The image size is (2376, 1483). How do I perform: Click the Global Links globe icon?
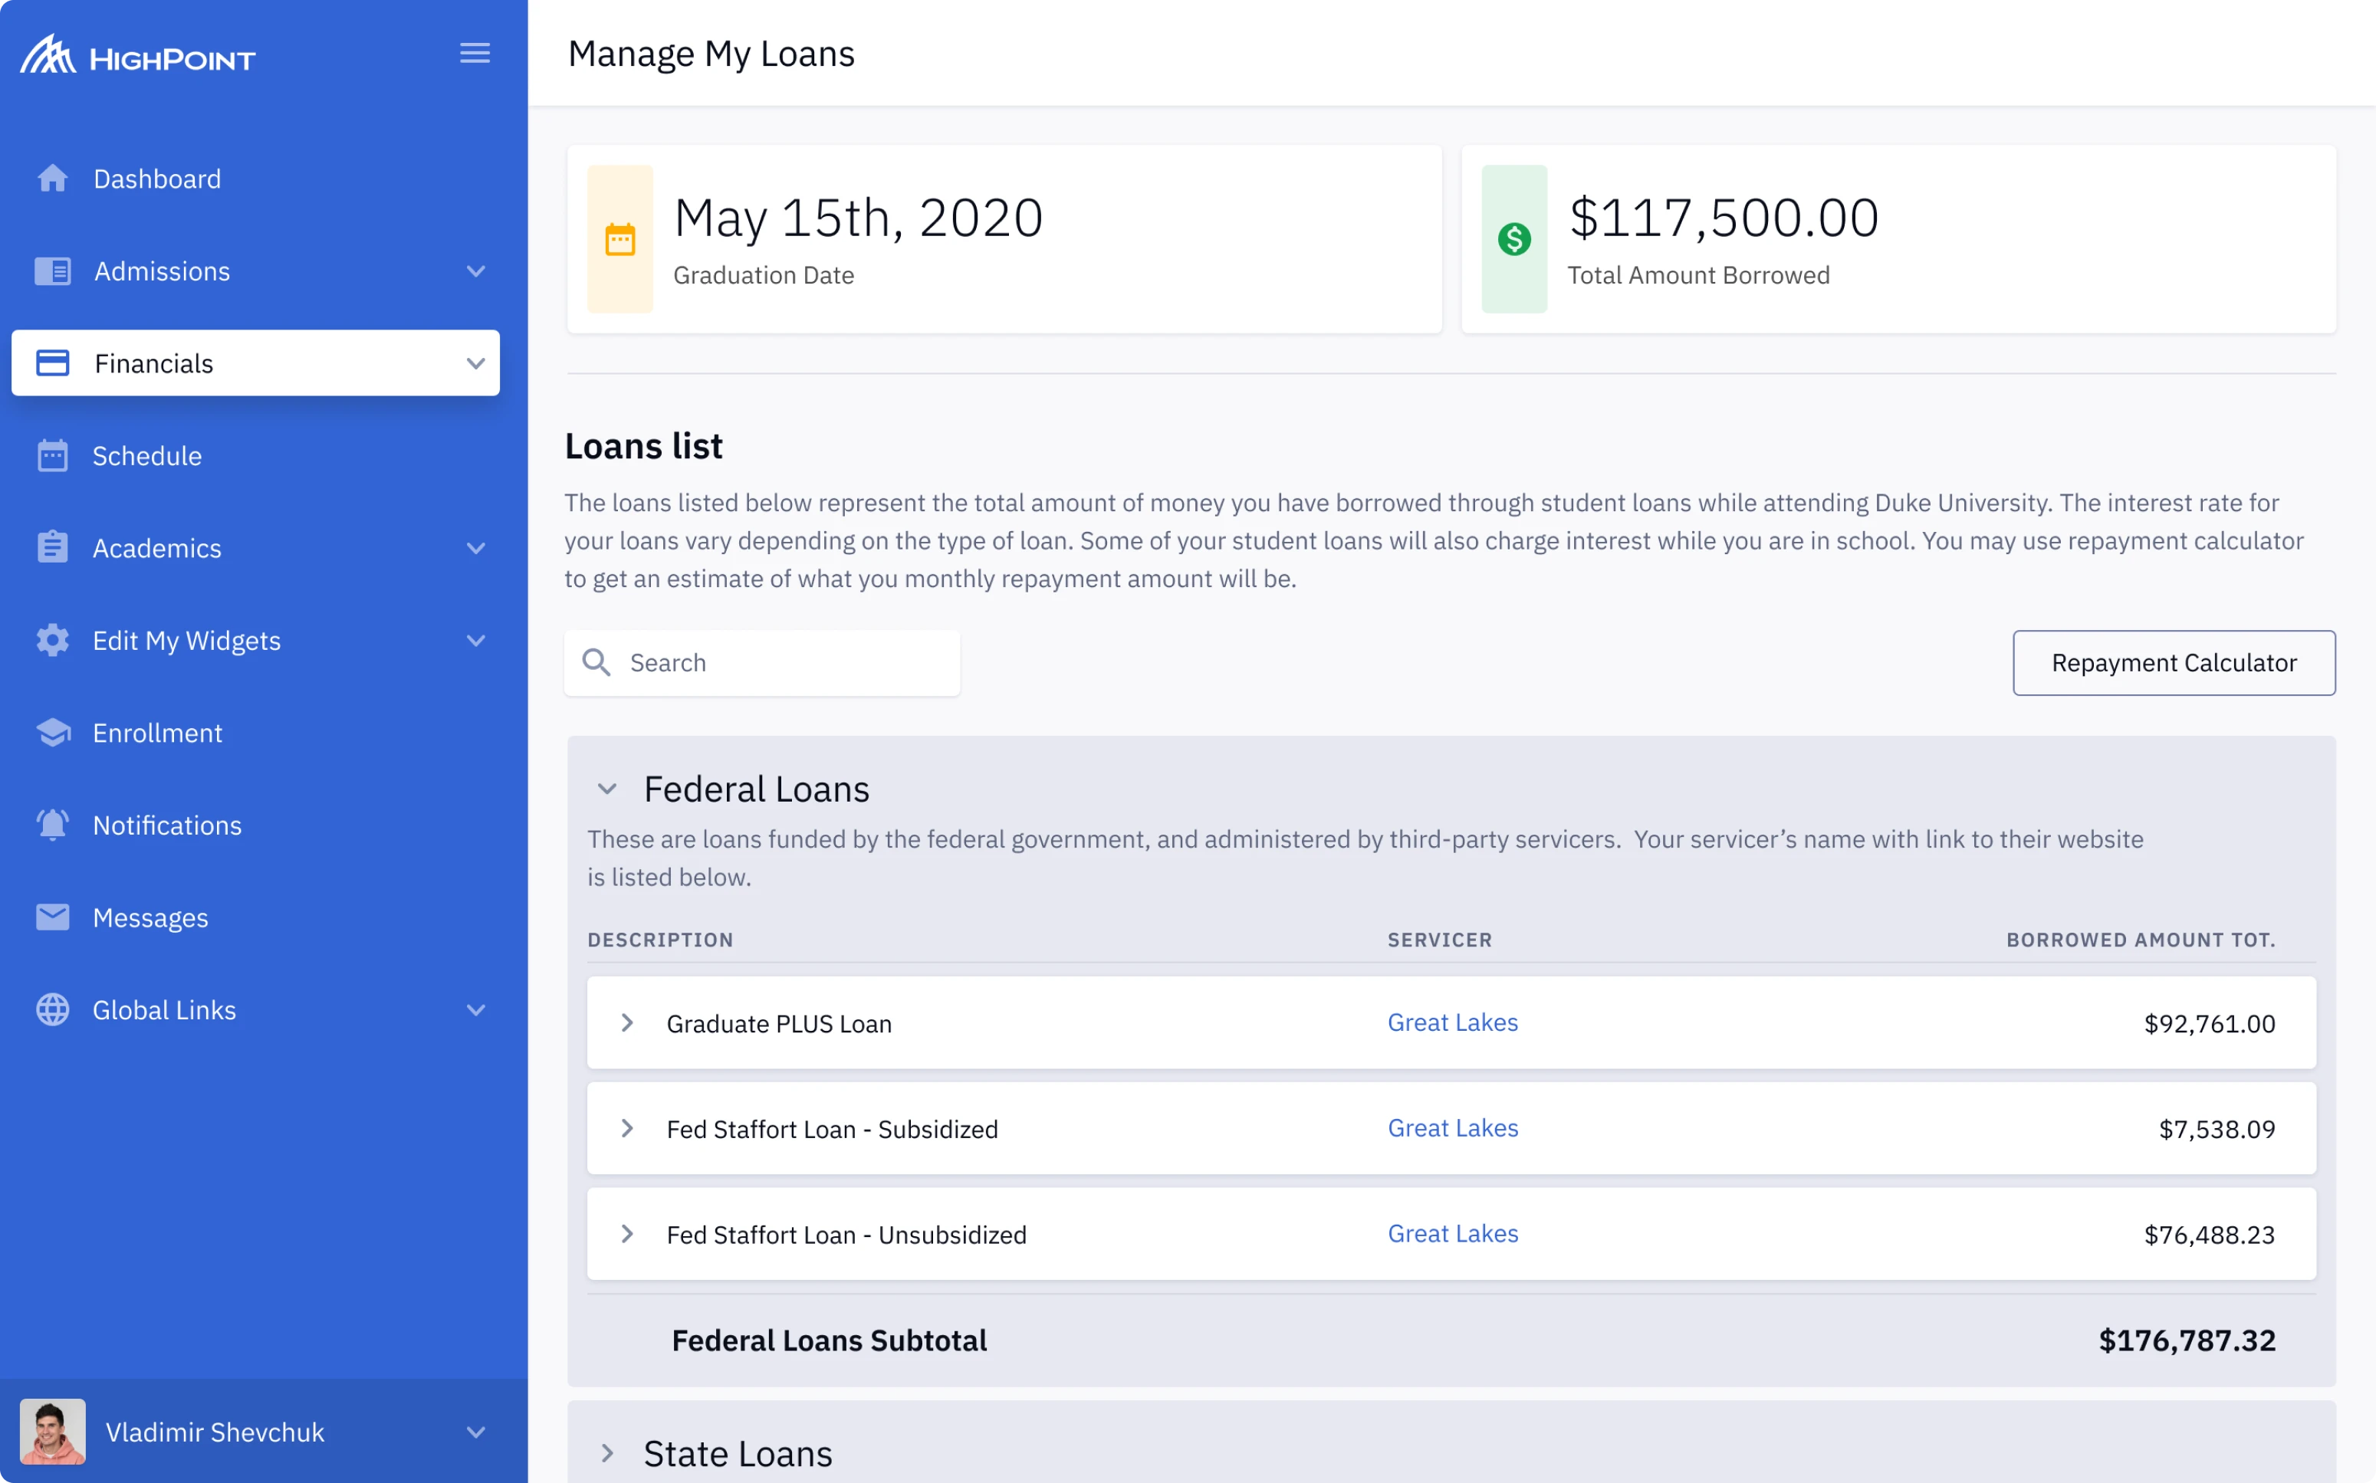point(52,1009)
